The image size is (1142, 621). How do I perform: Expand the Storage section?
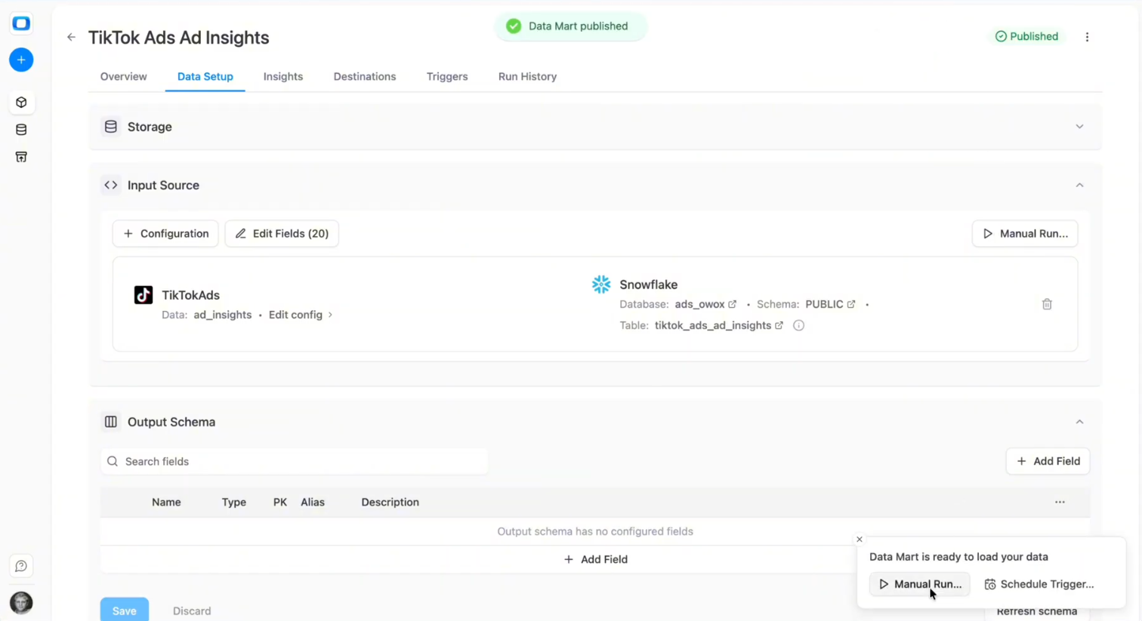[x=1079, y=127]
